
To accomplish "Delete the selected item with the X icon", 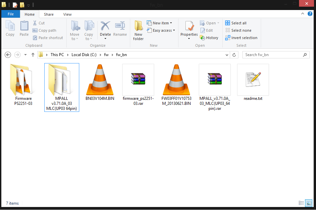I will coord(106,26).
